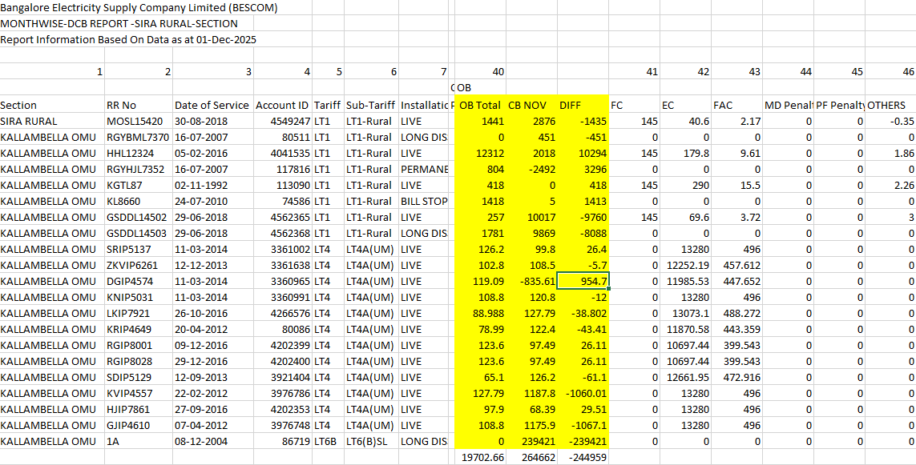Click the Date of Service header
The image size is (916, 465).
coord(212,105)
